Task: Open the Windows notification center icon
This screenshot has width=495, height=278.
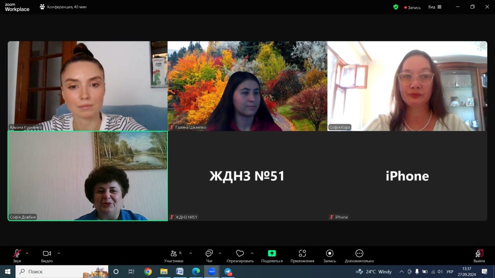Action: (484, 271)
